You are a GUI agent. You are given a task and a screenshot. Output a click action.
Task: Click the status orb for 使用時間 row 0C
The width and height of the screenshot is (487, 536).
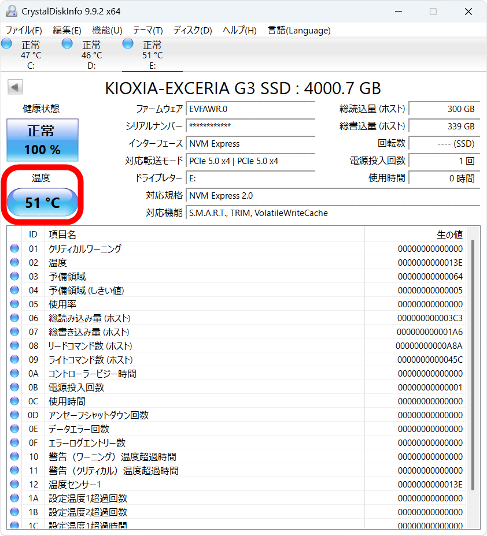point(14,401)
